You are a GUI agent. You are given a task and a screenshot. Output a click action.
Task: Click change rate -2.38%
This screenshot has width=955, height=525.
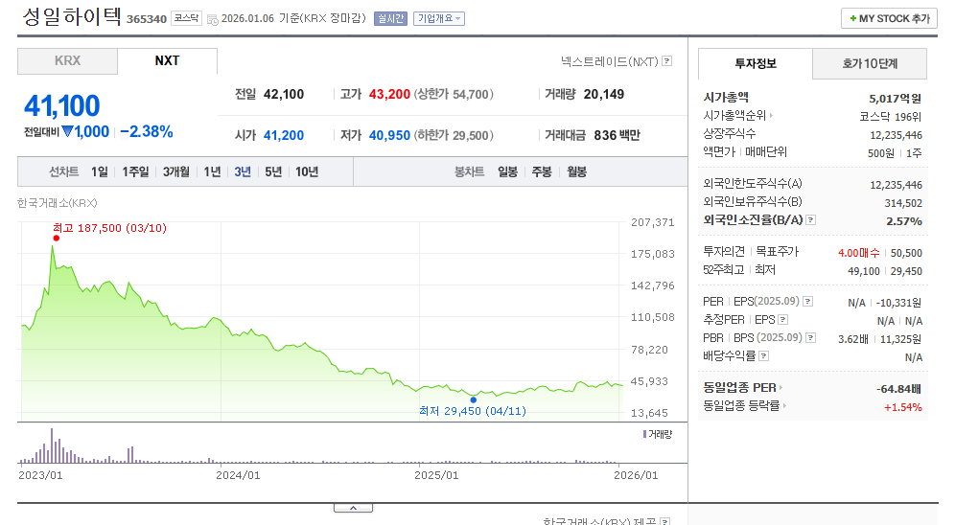[x=146, y=131]
